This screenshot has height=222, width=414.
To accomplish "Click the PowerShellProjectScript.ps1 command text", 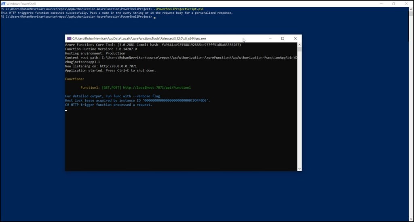I will 179,8.
